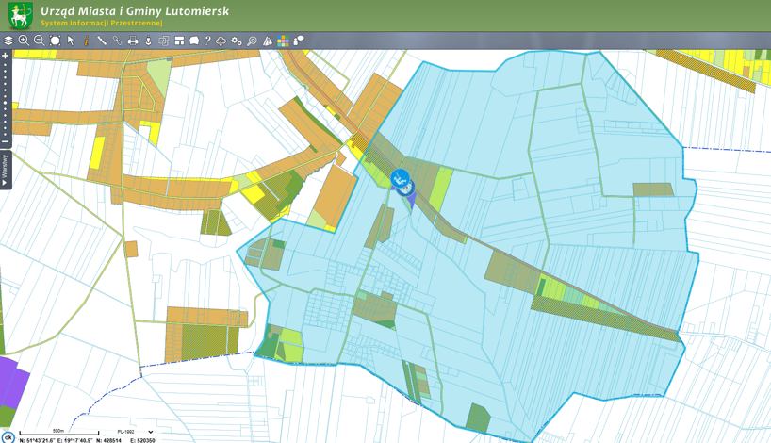This screenshot has width=771, height=443.
Task: Click the full extent zoom tool
Action: pos(56,41)
